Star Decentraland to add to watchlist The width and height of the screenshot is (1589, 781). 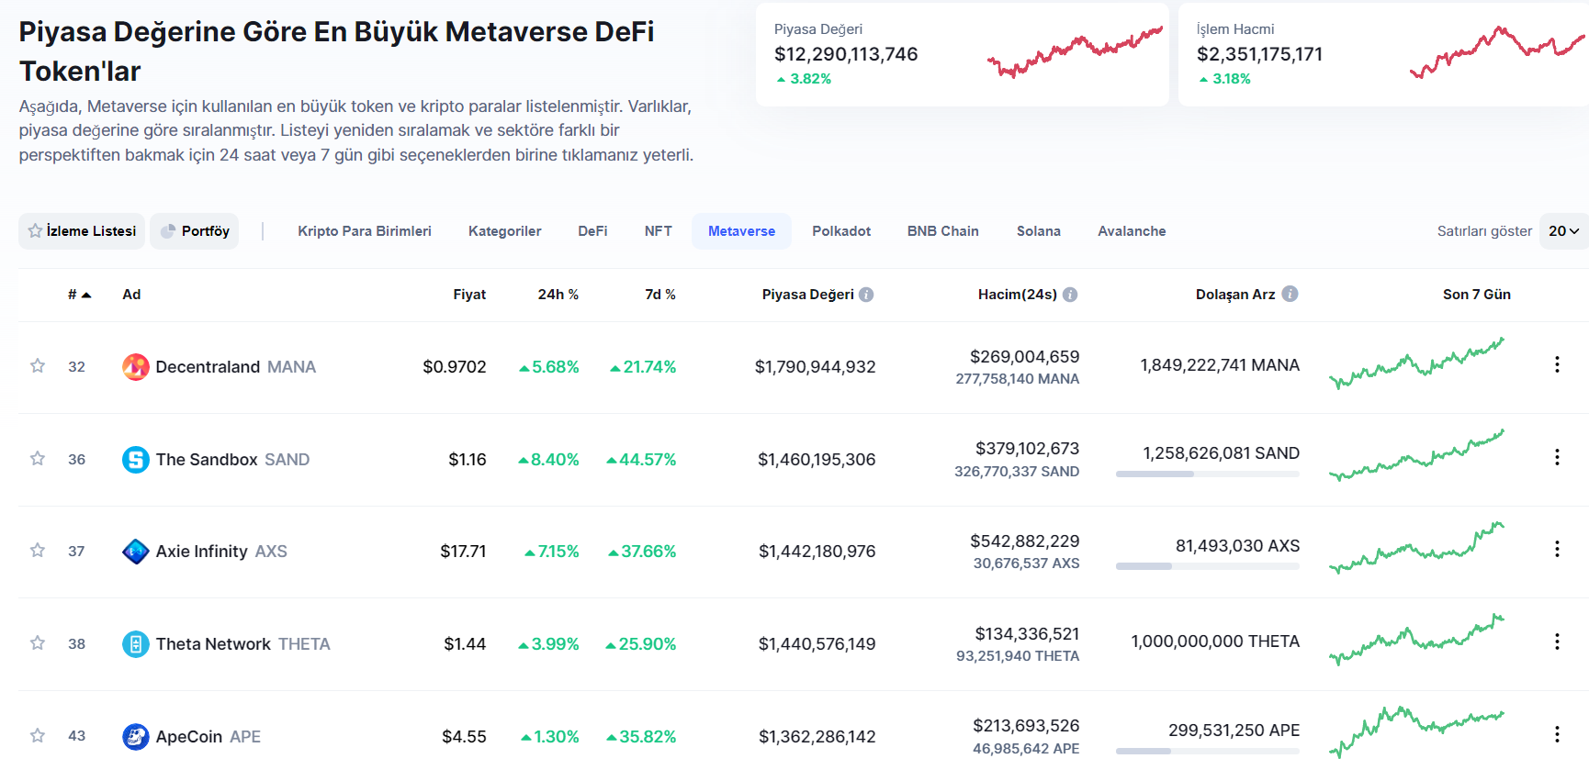tap(38, 366)
